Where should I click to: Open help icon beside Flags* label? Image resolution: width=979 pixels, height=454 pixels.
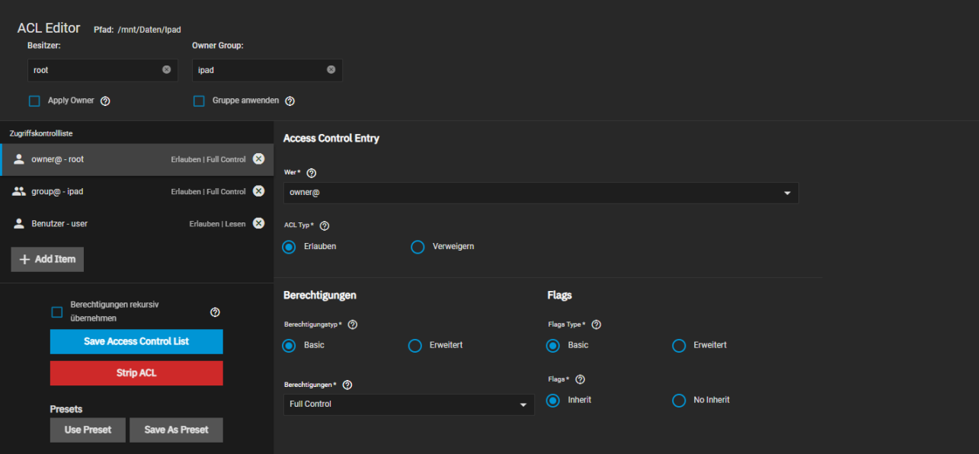580,379
